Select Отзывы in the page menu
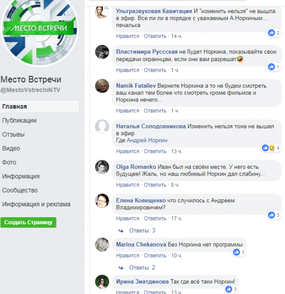The width and height of the screenshot is (285, 294). click(x=13, y=135)
